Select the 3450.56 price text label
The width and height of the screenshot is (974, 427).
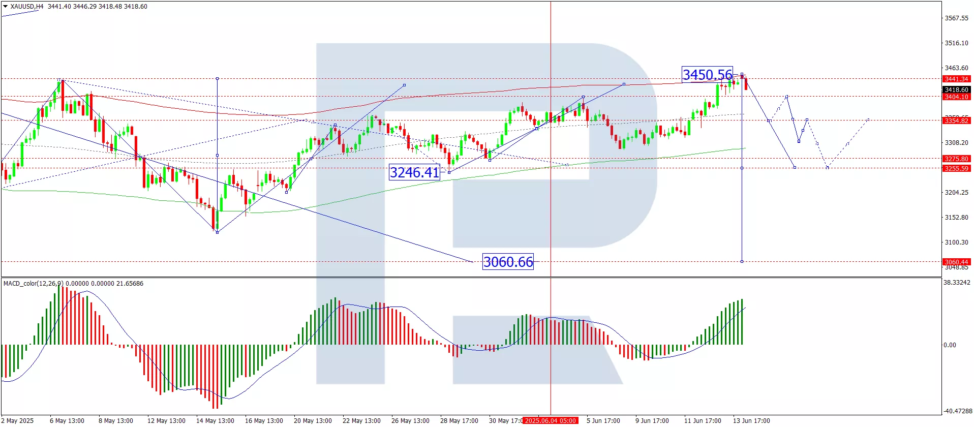(x=707, y=75)
